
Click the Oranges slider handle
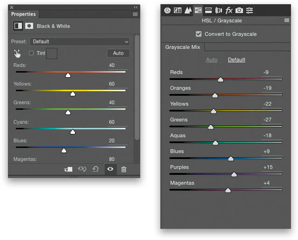[215, 95]
